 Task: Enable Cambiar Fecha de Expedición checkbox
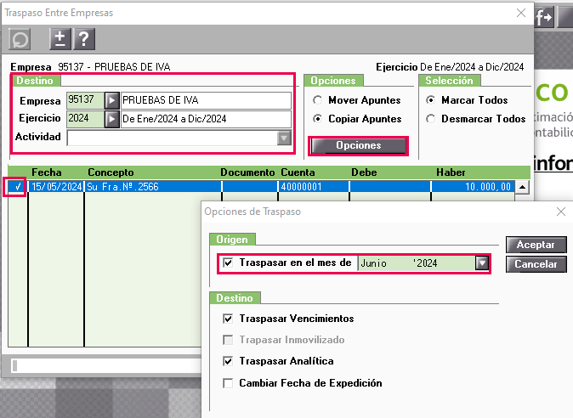pyautogui.click(x=228, y=383)
